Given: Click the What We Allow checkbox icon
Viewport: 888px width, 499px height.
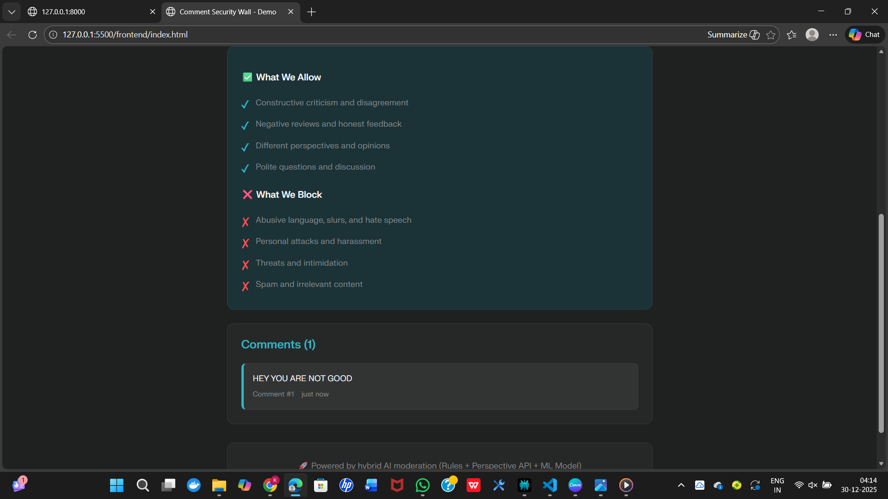Looking at the screenshot, I should [x=247, y=77].
